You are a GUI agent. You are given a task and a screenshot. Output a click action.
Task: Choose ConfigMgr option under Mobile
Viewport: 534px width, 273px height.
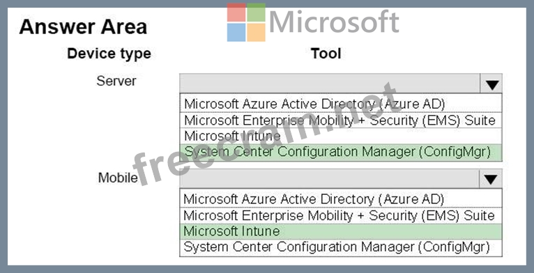click(341, 247)
